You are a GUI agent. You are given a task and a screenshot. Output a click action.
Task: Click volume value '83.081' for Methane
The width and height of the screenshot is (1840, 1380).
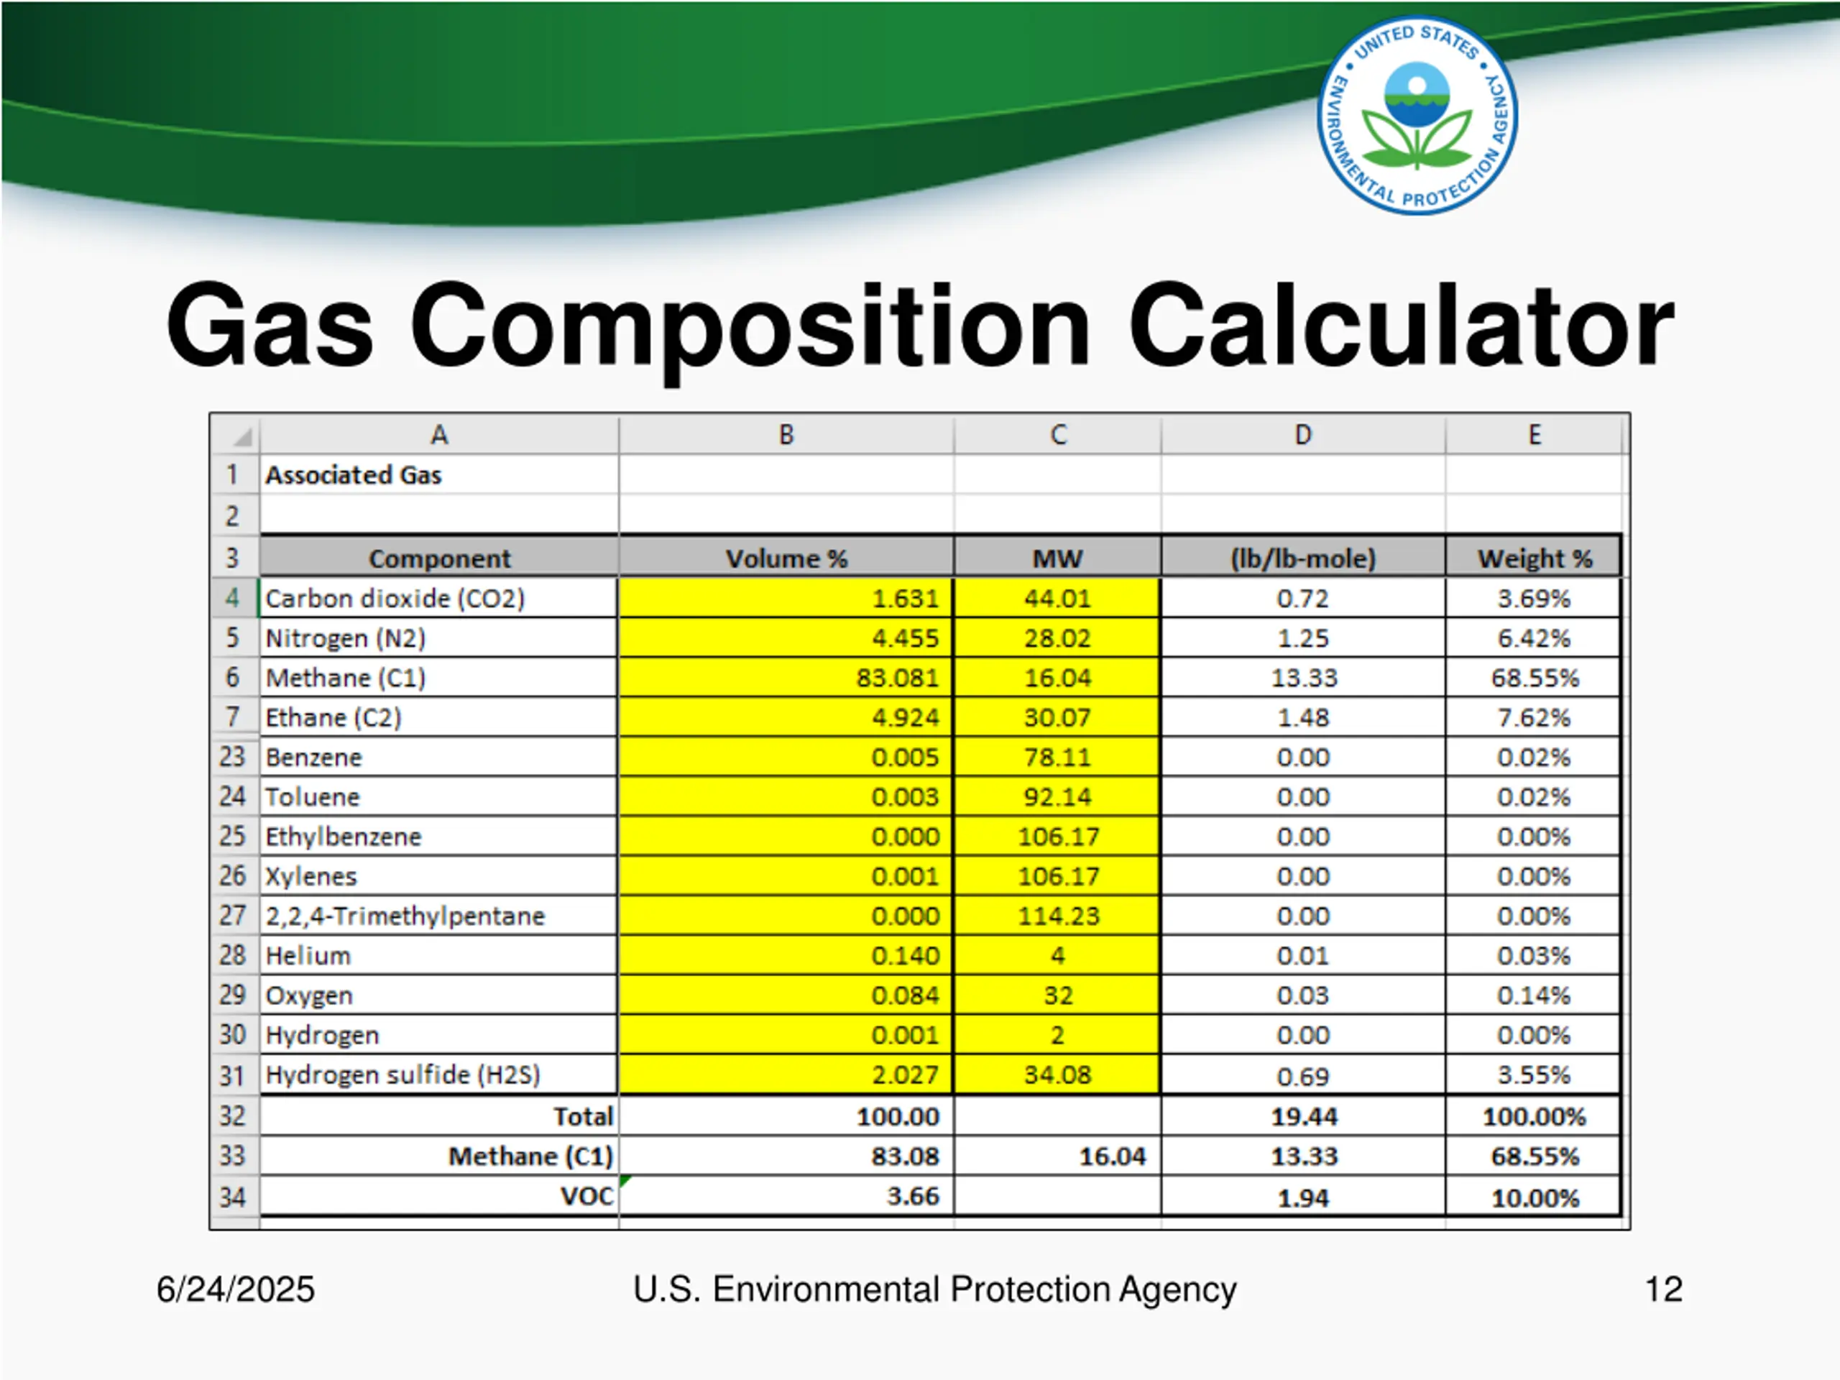pos(786,678)
